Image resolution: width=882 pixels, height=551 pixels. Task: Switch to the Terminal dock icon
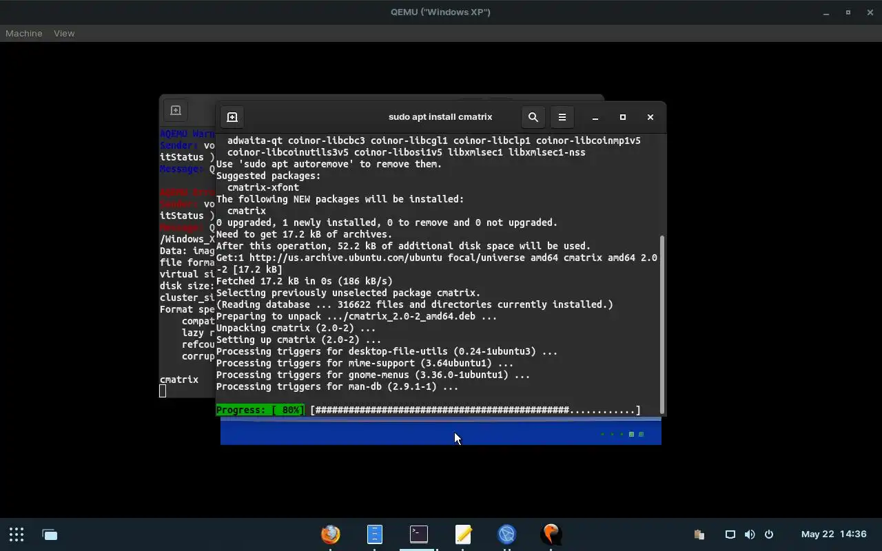pos(418,534)
